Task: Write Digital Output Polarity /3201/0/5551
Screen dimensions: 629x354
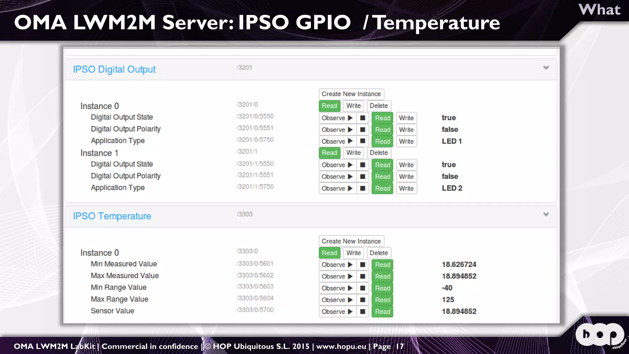Action: point(406,130)
